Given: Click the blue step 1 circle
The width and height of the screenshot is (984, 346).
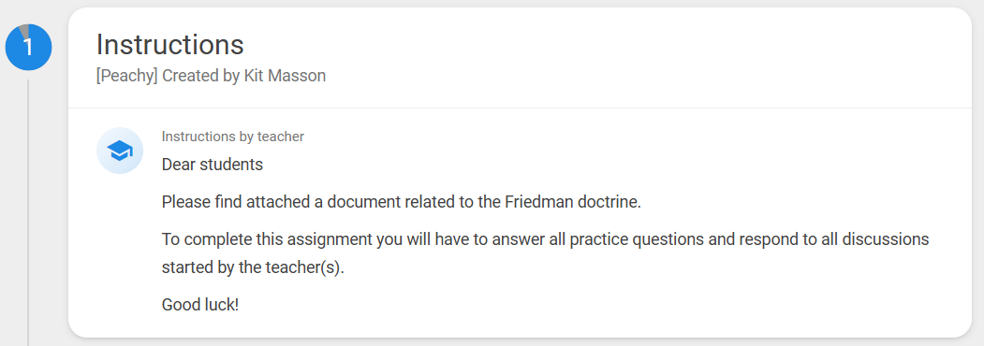Looking at the screenshot, I should tap(28, 48).
